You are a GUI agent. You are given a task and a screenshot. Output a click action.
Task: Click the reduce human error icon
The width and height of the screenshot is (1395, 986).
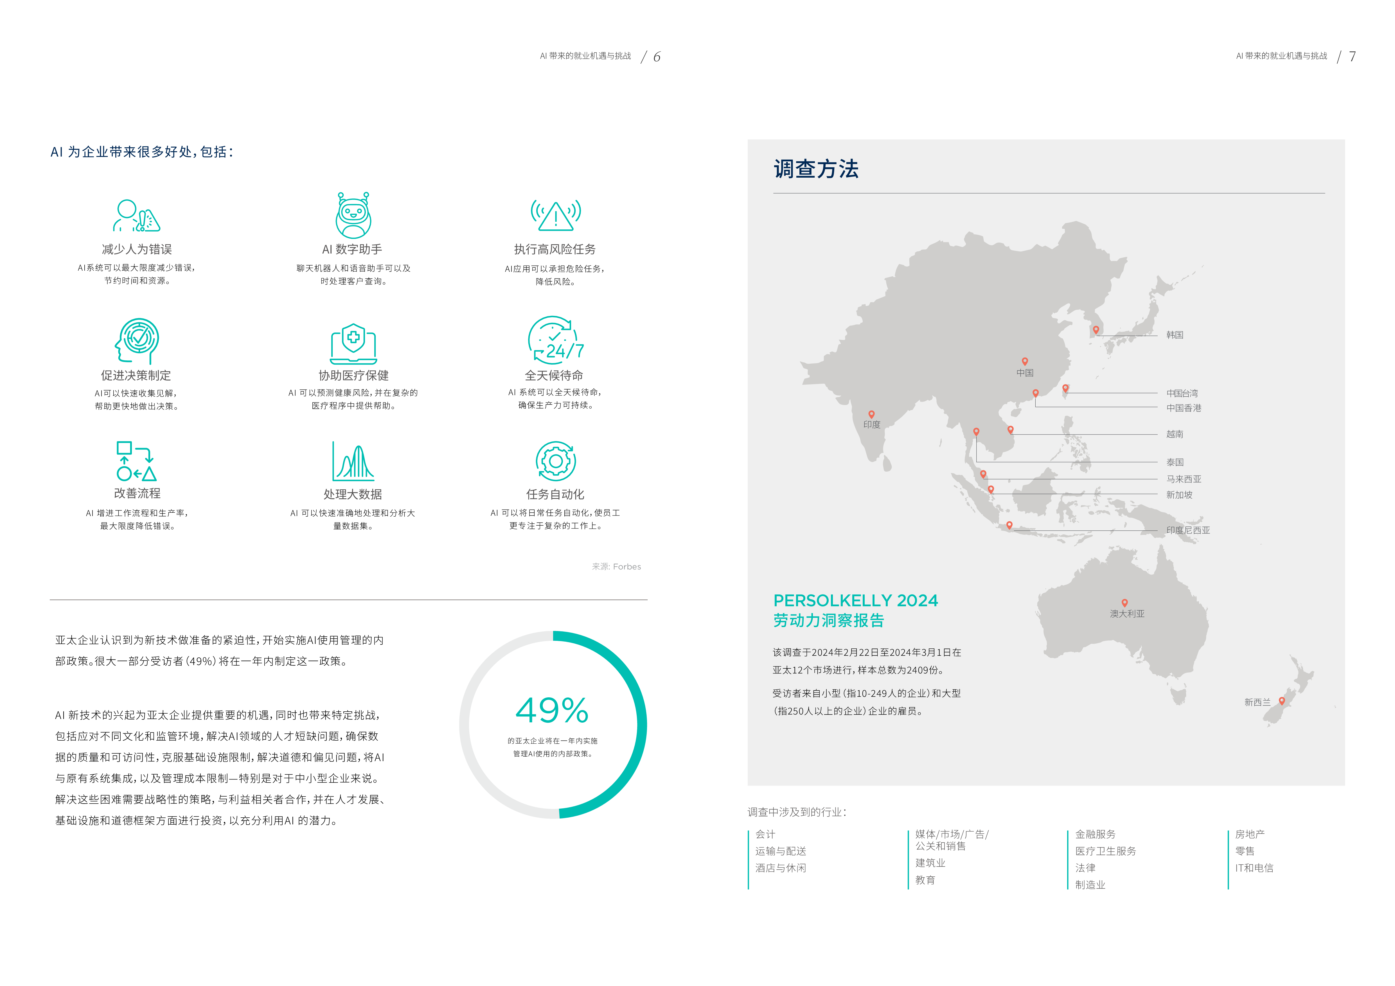click(x=137, y=216)
